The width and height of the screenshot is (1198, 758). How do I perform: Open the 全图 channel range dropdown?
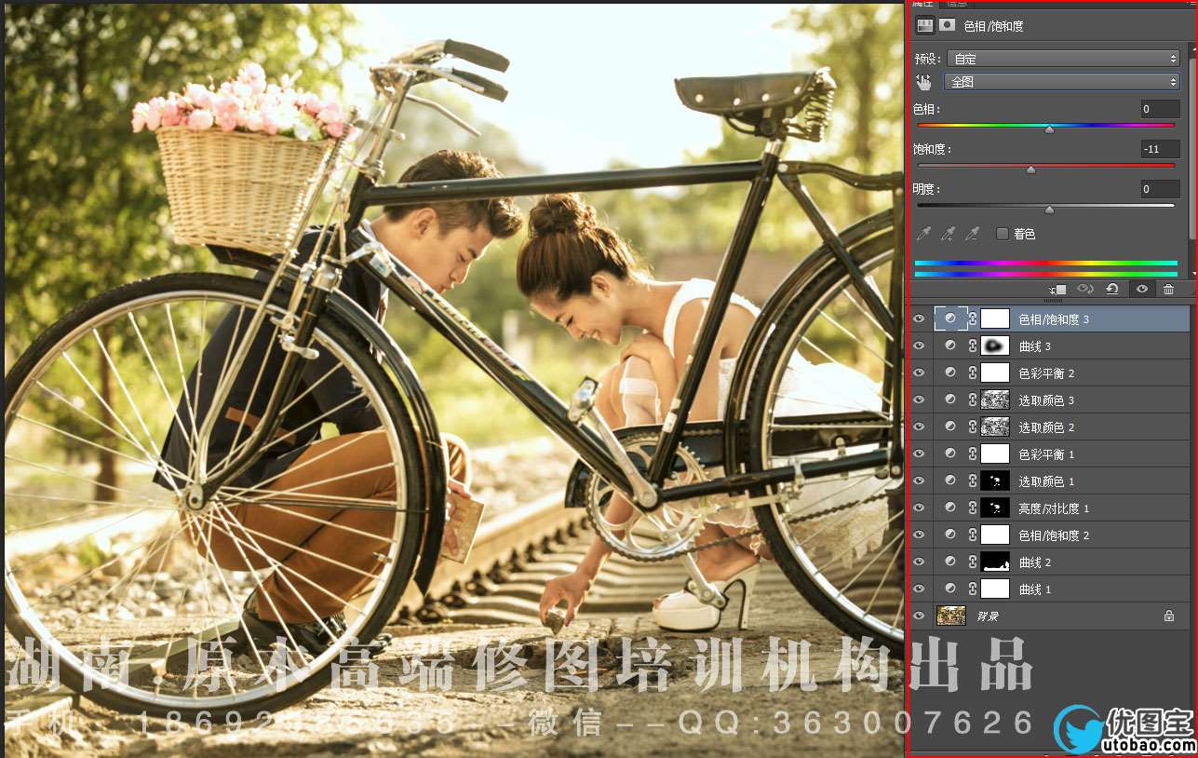point(1062,82)
